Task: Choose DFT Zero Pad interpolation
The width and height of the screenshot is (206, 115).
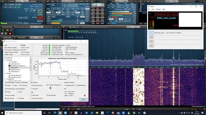Action: [19, 86]
